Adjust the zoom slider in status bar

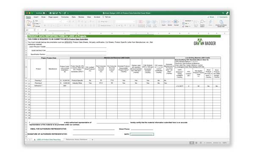pos(212,143)
